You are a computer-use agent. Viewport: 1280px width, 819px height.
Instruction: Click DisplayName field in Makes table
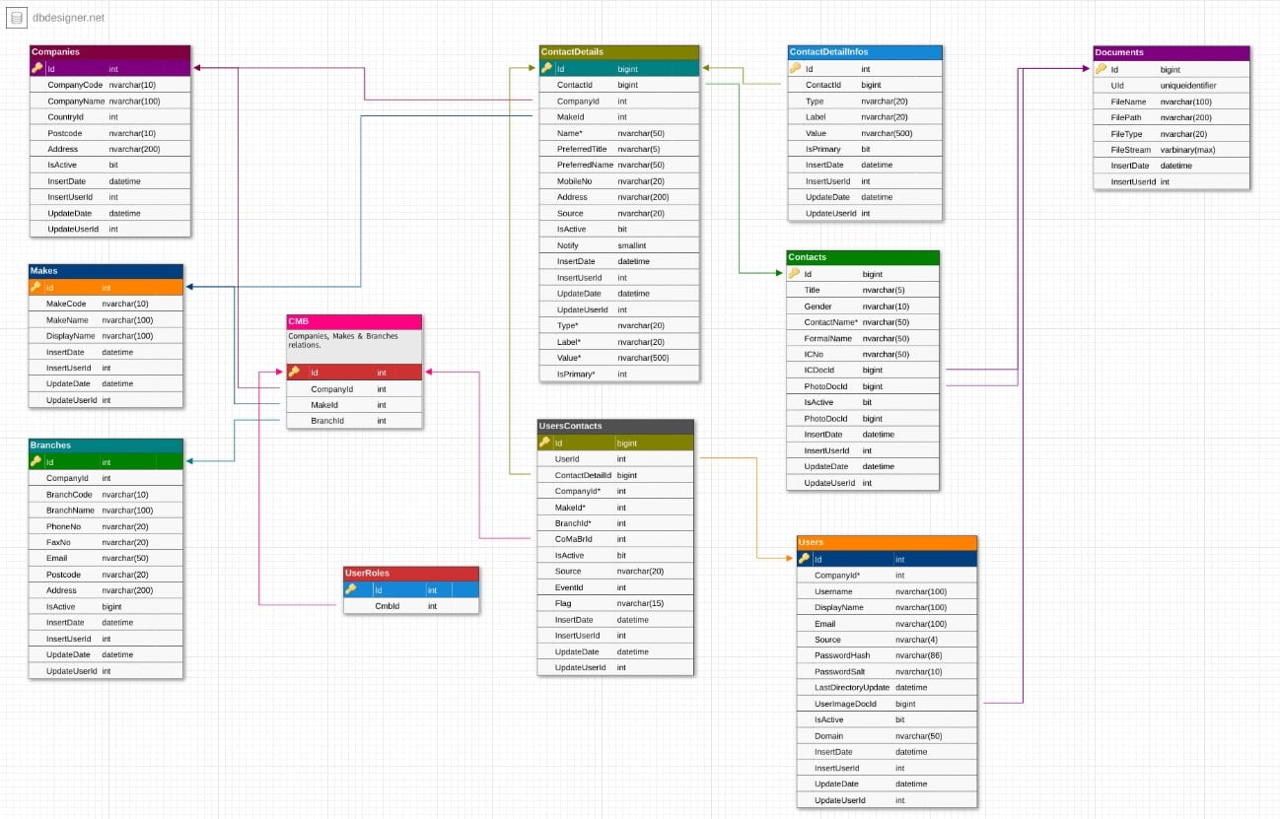(106, 336)
